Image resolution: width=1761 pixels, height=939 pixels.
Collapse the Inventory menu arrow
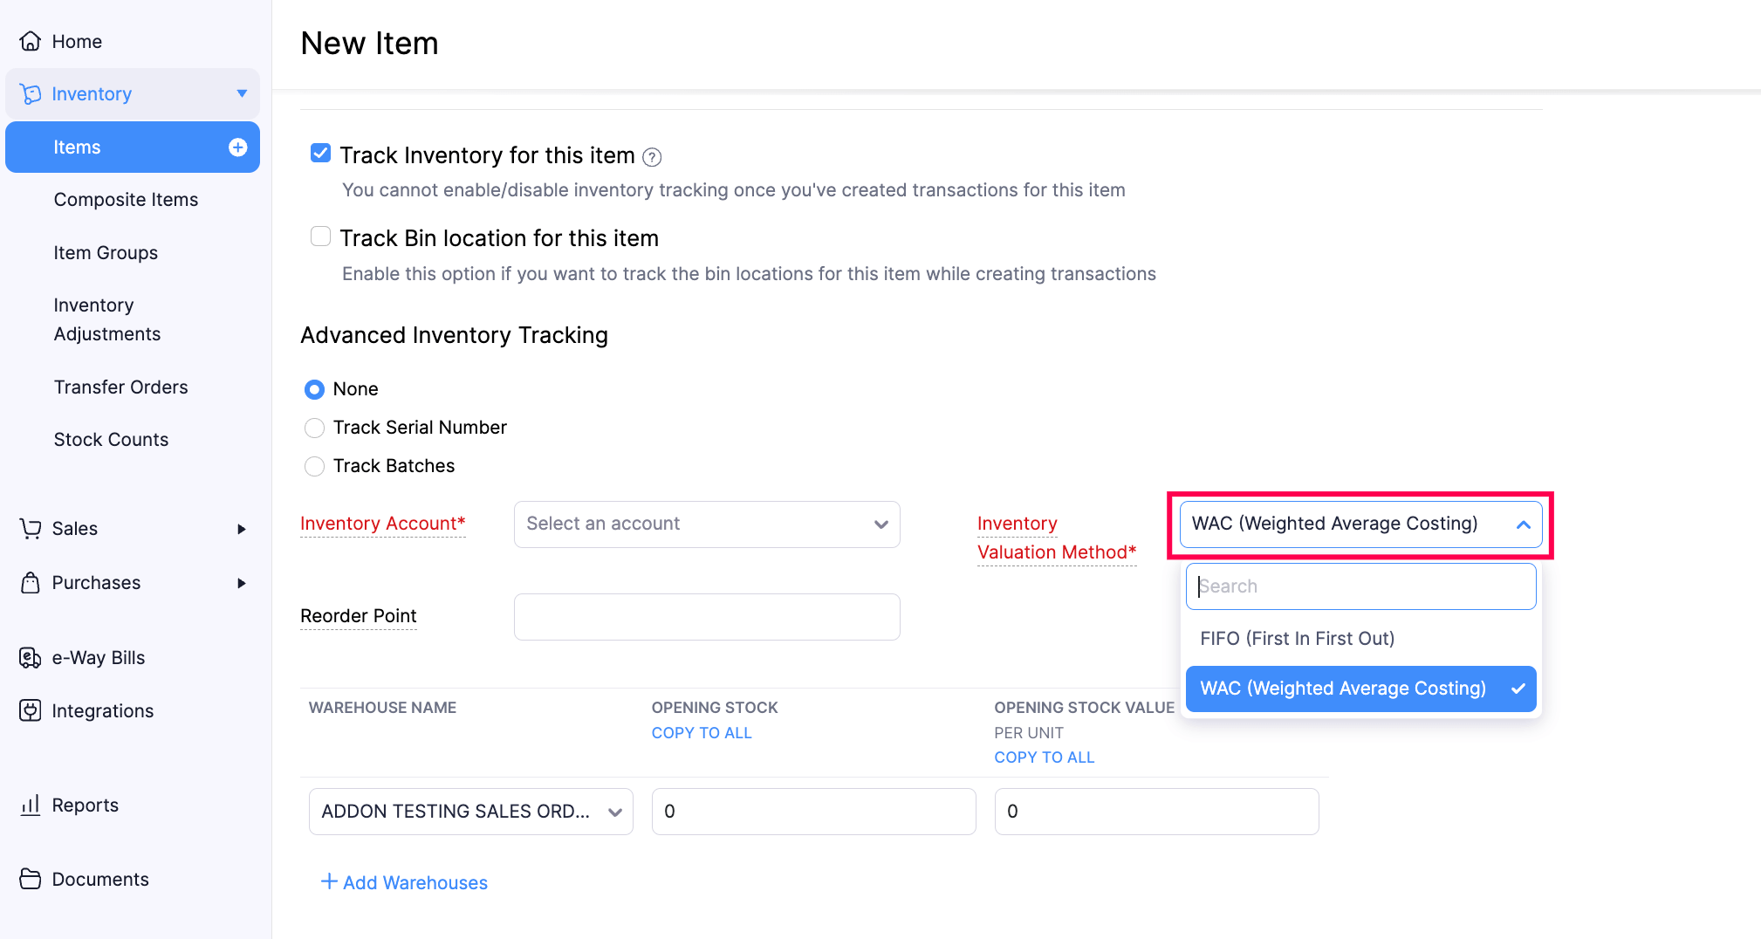(x=242, y=93)
